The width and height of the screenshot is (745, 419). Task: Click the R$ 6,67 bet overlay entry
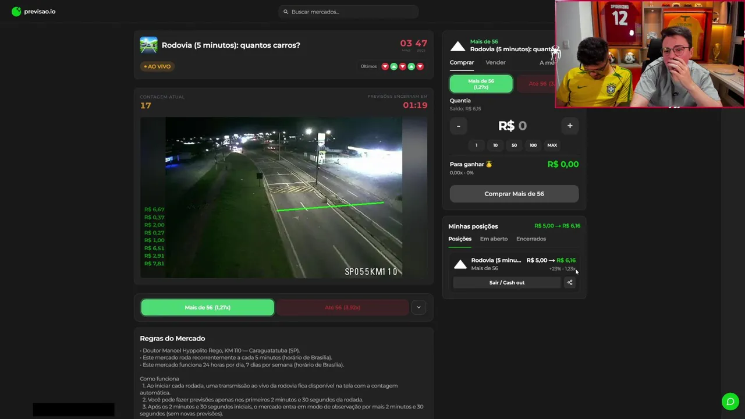click(x=154, y=210)
